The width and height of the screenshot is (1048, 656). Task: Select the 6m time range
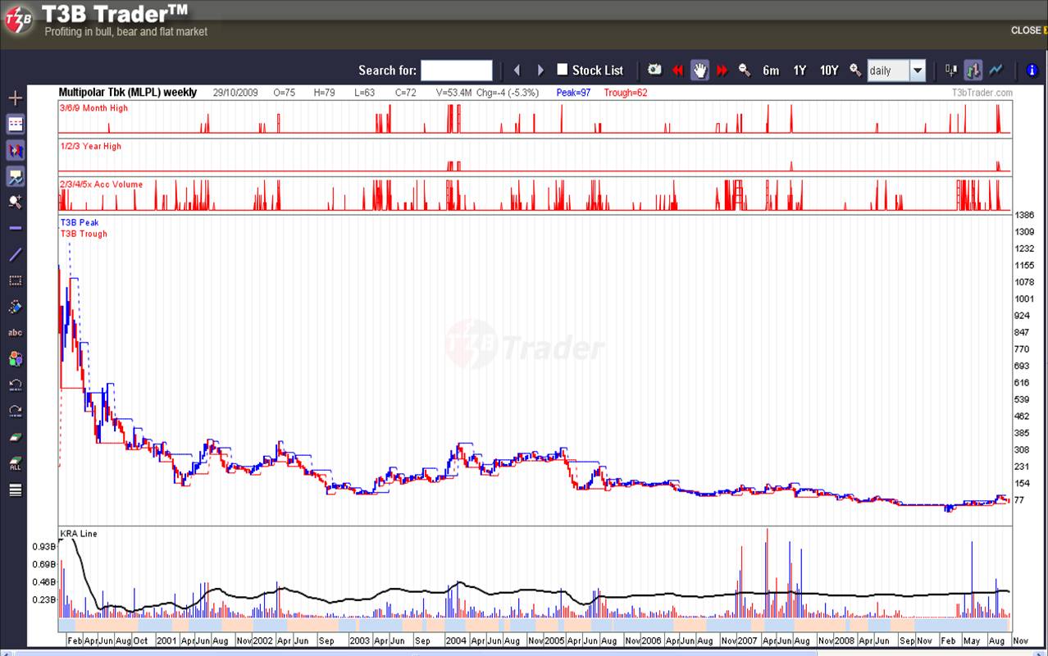click(771, 71)
